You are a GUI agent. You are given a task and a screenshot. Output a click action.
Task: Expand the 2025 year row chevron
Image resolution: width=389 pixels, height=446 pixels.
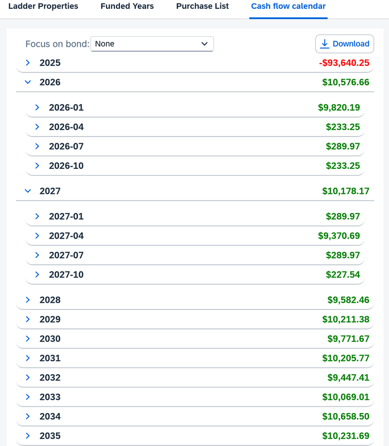point(27,62)
